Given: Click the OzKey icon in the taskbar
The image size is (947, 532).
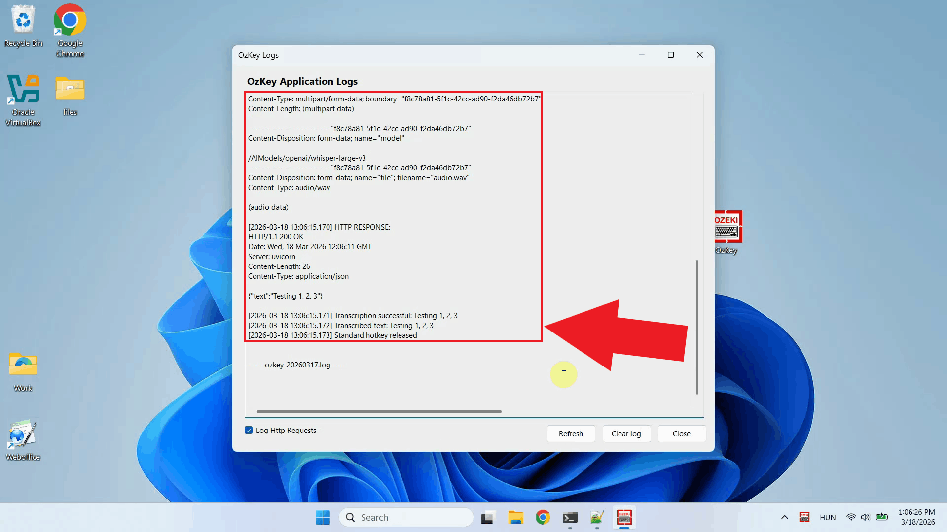Looking at the screenshot, I should point(624,517).
